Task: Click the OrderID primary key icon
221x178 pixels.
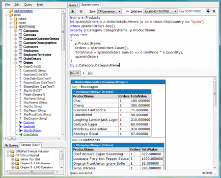Action: click(x=21, y=67)
